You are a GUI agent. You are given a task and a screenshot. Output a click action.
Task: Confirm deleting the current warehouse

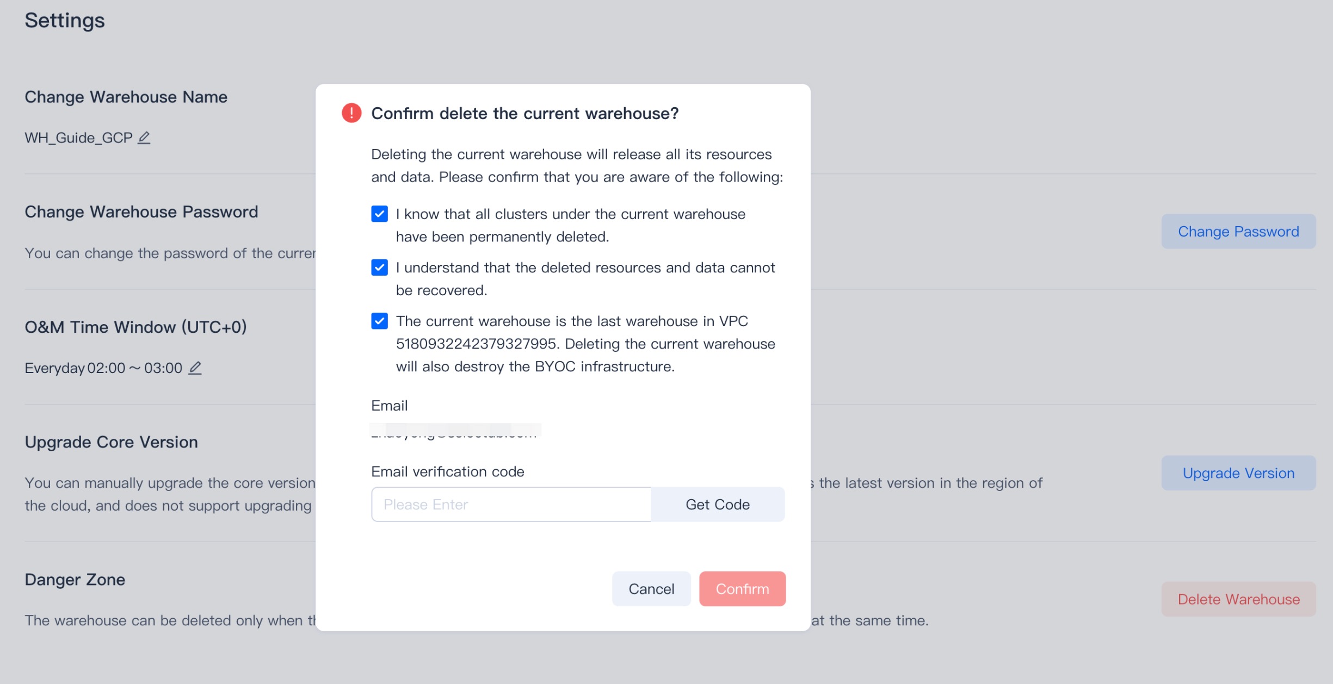click(742, 589)
